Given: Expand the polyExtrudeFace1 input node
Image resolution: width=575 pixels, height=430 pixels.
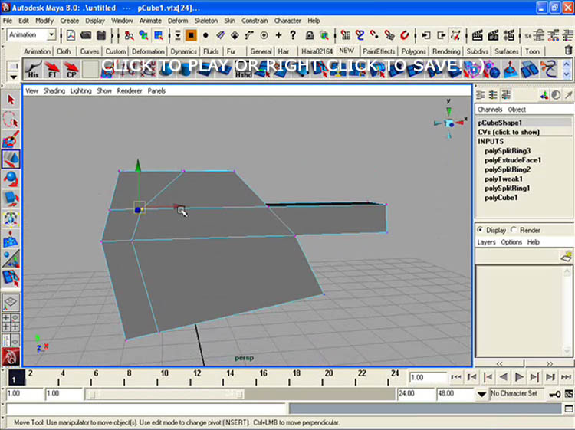Looking at the screenshot, I should click(512, 160).
